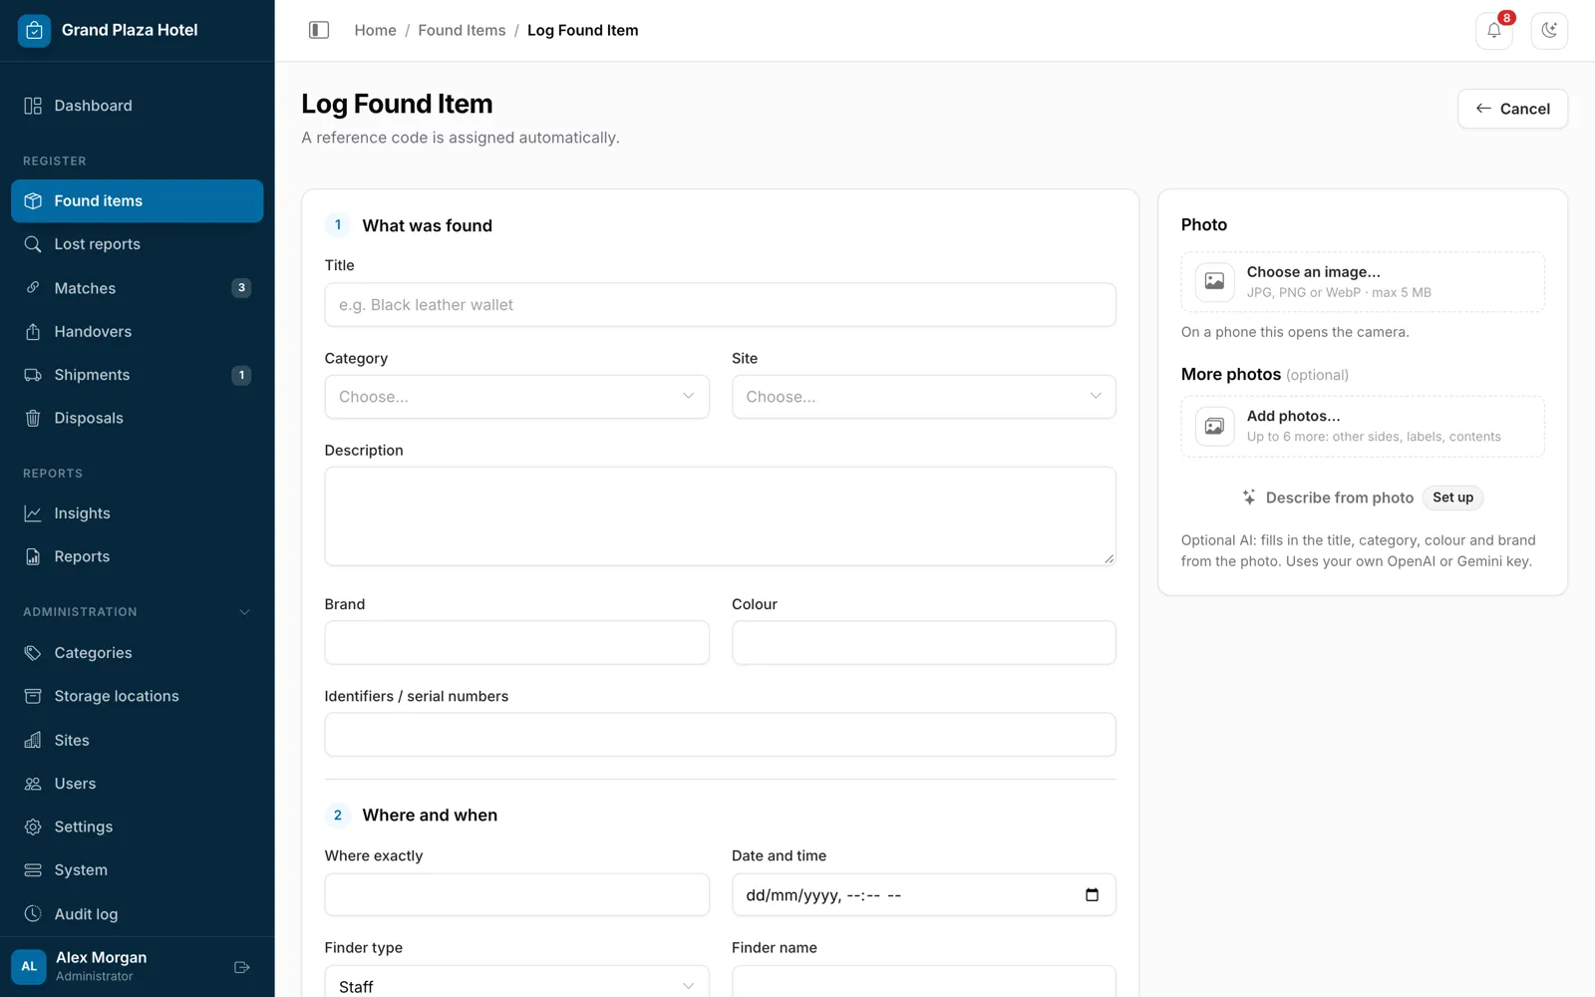
Task: Click the Handovers icon
Action: (33, 331)
